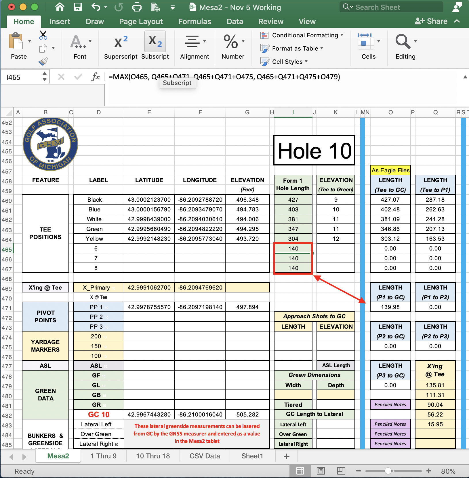Open the Insert Function fx button
Viewport: 469px width, 478px height.
click(x=96, y=77)
